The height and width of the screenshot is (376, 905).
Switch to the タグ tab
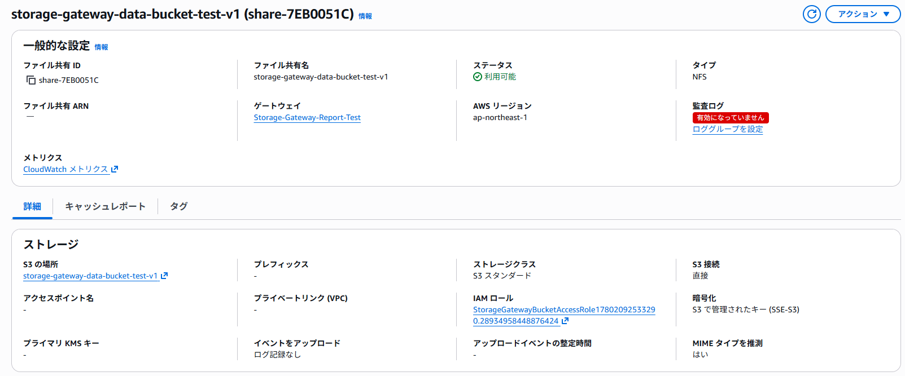[179, 206]
